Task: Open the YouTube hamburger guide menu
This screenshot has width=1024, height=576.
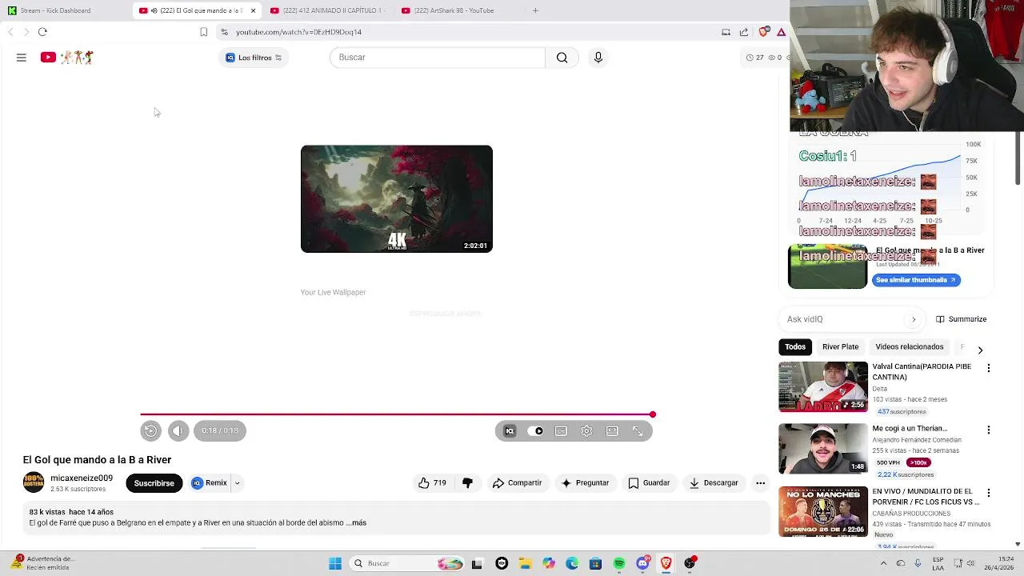Action: (22, 58)
